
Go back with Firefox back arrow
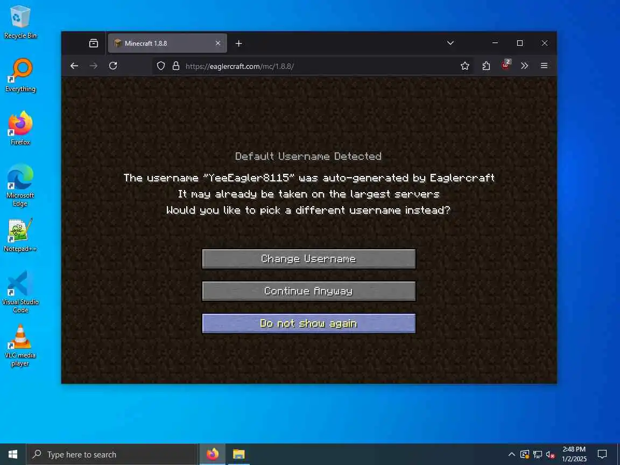(74, 66)
